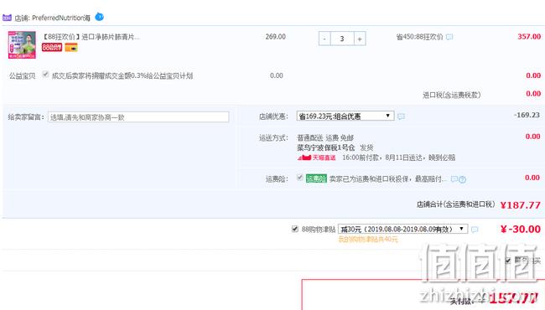The width and height of the screenshot is (545, 310).
Task: Click the item price 357.00
Action: pos(529,37)
